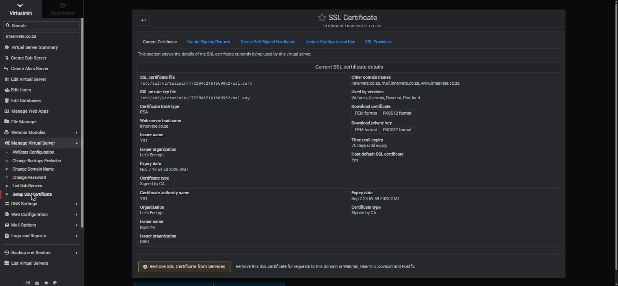Open the innervate.co.za domain selector

click(x=41, y=36)
